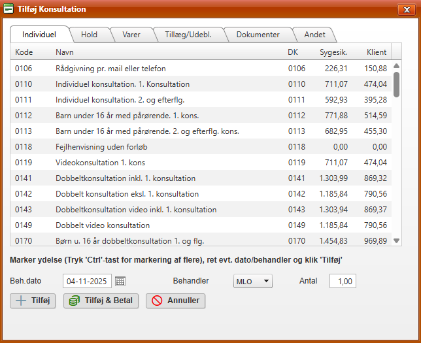Image resolution: width=421 pixels, height=343 pixels.
Task: Focus the Antal quantity field
Action: coord(343,281)
